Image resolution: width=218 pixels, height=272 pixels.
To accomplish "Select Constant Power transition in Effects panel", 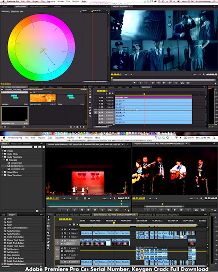I will (16, 166).
